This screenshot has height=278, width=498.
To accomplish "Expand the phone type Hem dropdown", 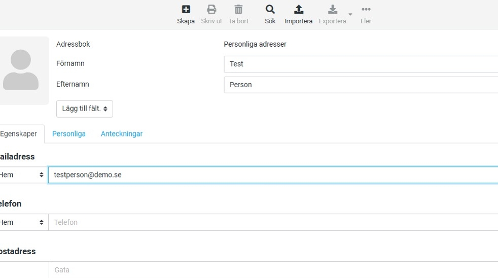I will click(22, 223).
